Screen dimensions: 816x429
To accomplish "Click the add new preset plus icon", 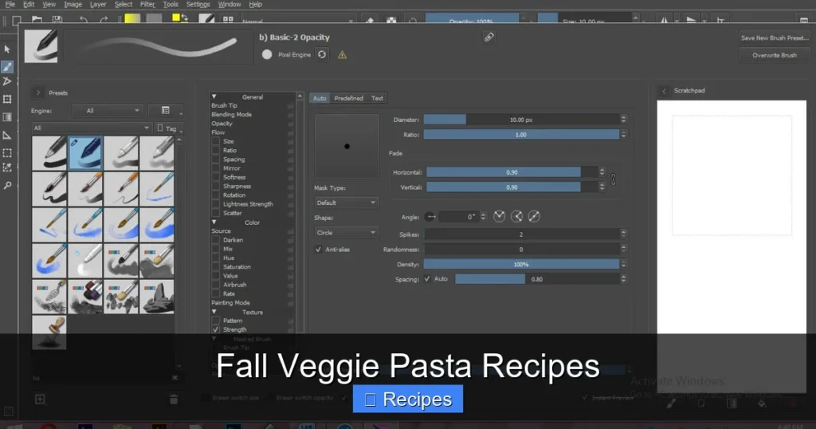I will (40, 399).
